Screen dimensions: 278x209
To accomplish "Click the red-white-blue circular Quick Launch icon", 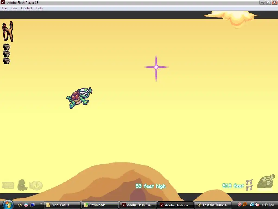I will [x=26, y=205].
